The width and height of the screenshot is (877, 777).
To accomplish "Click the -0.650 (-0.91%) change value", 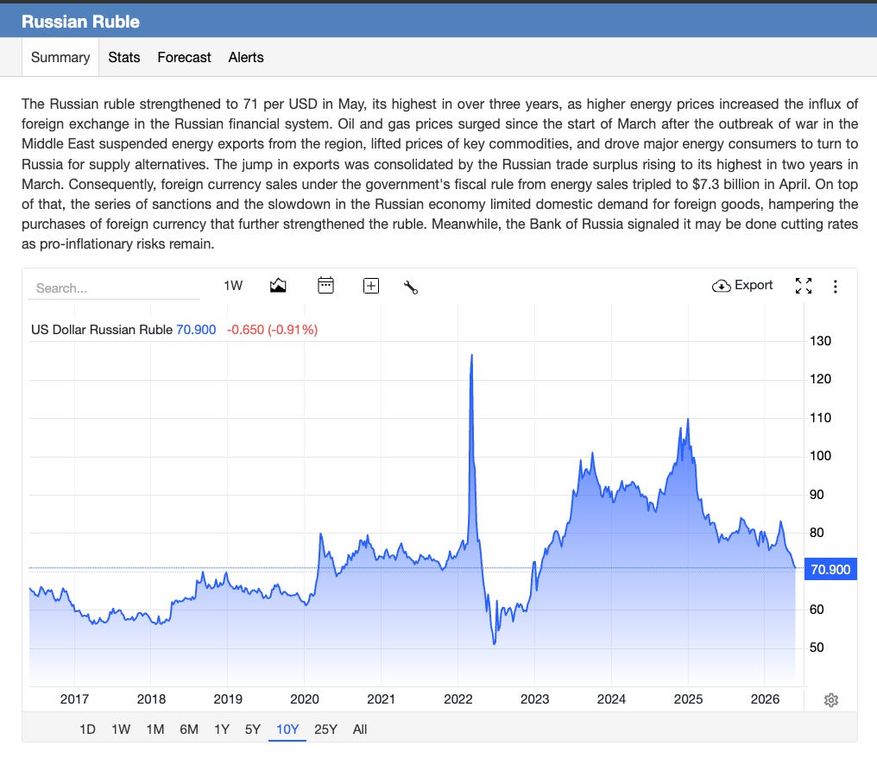I will pyautogui.click(x=272, y=330).
